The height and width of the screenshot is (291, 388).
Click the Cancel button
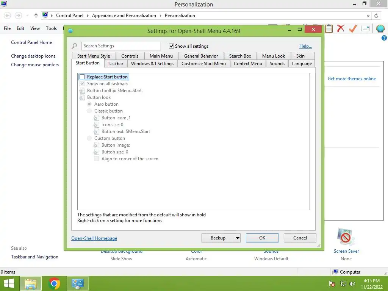pos(300,238)
